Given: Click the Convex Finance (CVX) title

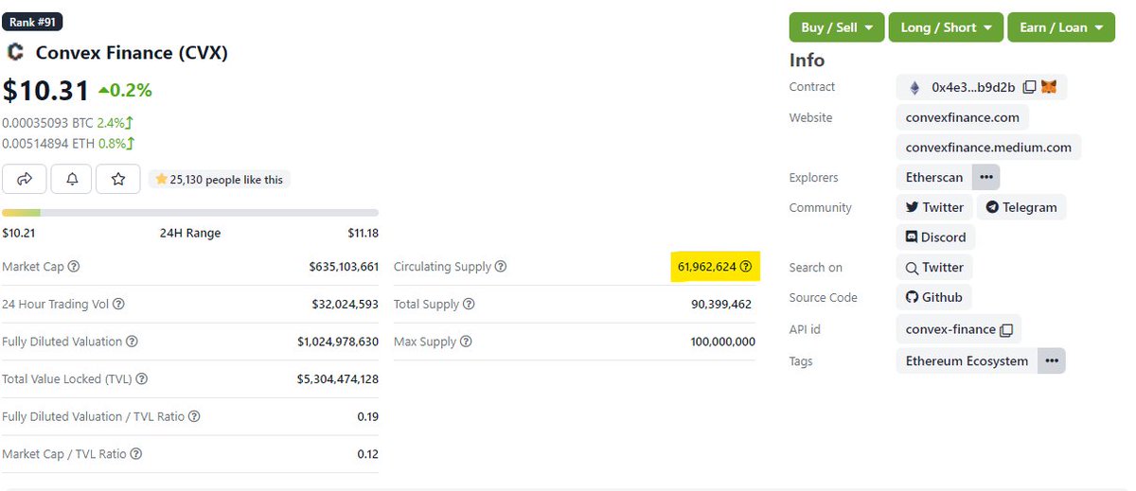Looking at the screenshot, I should click(x=132, y=53).
